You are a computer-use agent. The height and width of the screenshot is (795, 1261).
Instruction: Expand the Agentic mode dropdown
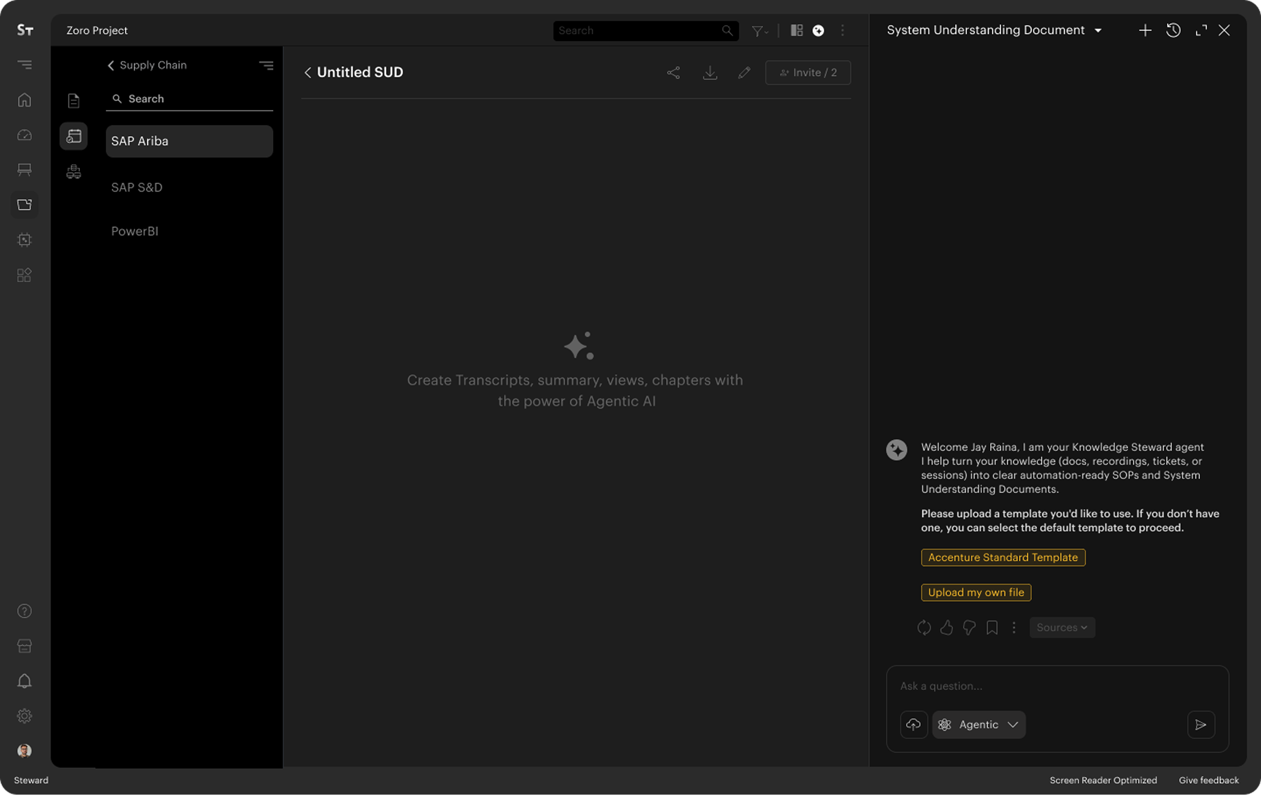pos(978,725)
